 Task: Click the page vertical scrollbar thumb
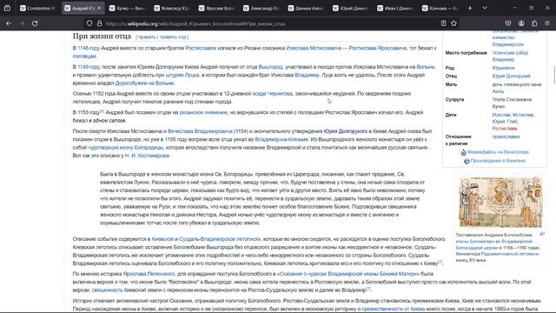coord(554,76)
